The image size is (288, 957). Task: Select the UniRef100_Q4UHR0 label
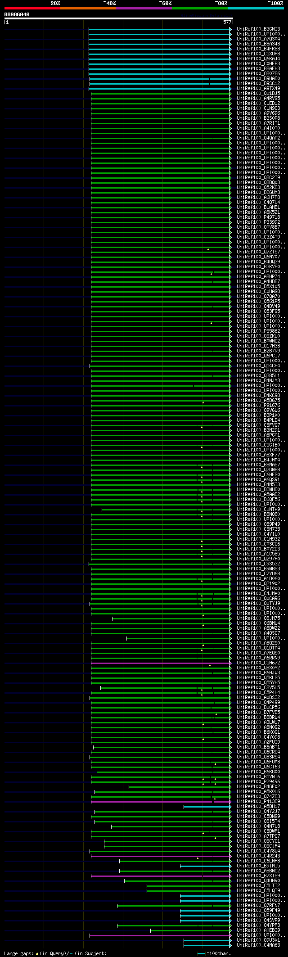tap(258, 881)
